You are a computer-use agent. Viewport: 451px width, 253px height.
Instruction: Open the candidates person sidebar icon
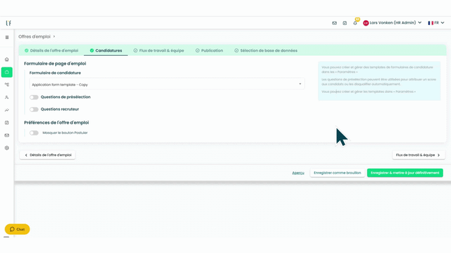[x=7, y=98]
